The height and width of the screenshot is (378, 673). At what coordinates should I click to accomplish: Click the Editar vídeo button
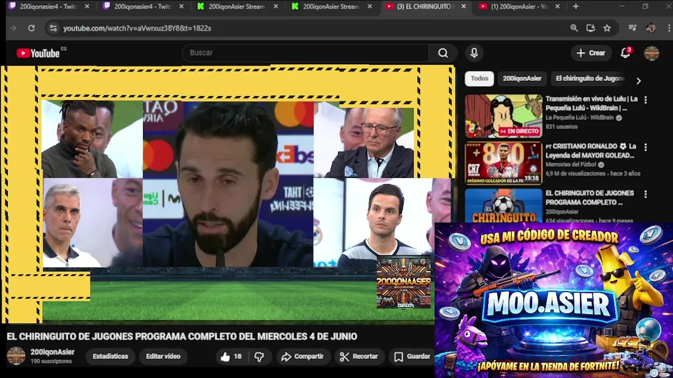tap(163, 356)
